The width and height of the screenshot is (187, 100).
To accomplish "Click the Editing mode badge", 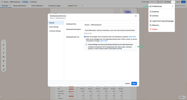I will coord(25,2).
